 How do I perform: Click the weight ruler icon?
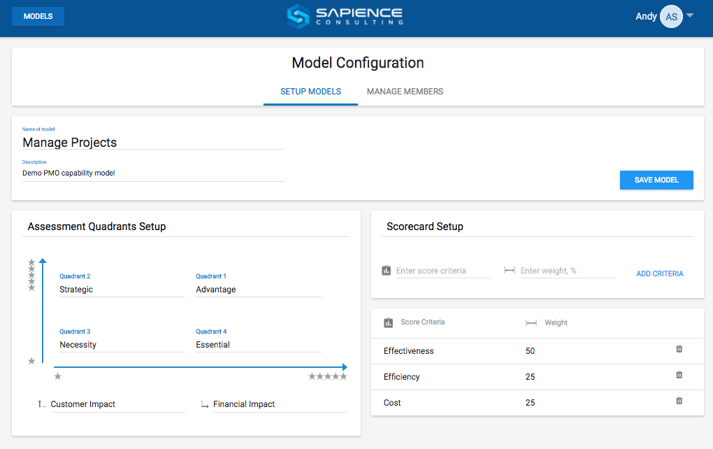[510, 271]
